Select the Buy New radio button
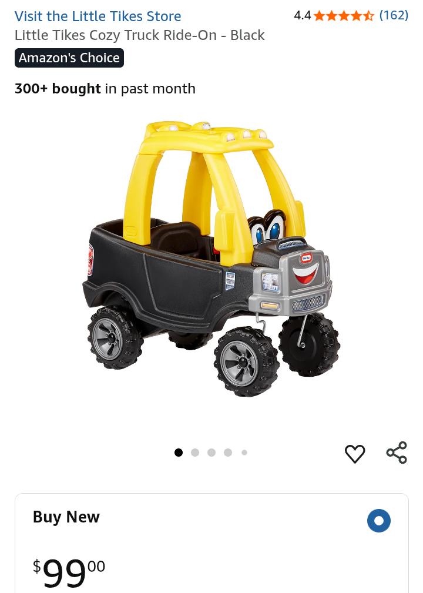This screenshot has width=423, height=593. pyautogui.click(x=379, y=520)
